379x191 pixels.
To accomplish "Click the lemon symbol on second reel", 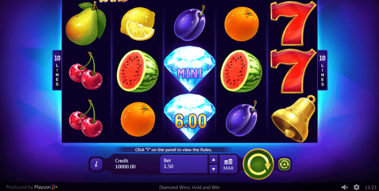I will coord(138,24).
